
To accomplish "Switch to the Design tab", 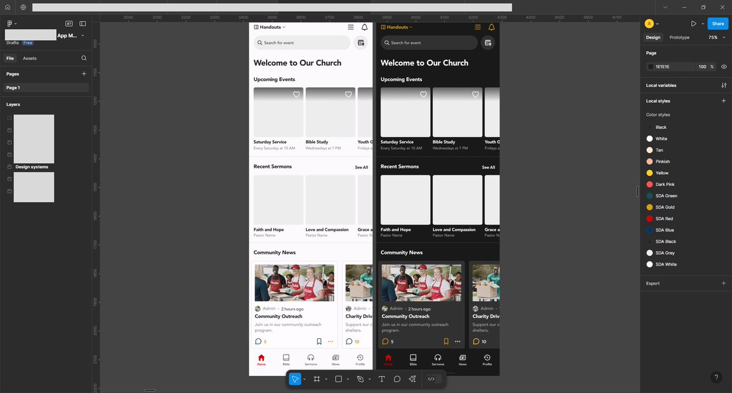I will tap(653, 37).
